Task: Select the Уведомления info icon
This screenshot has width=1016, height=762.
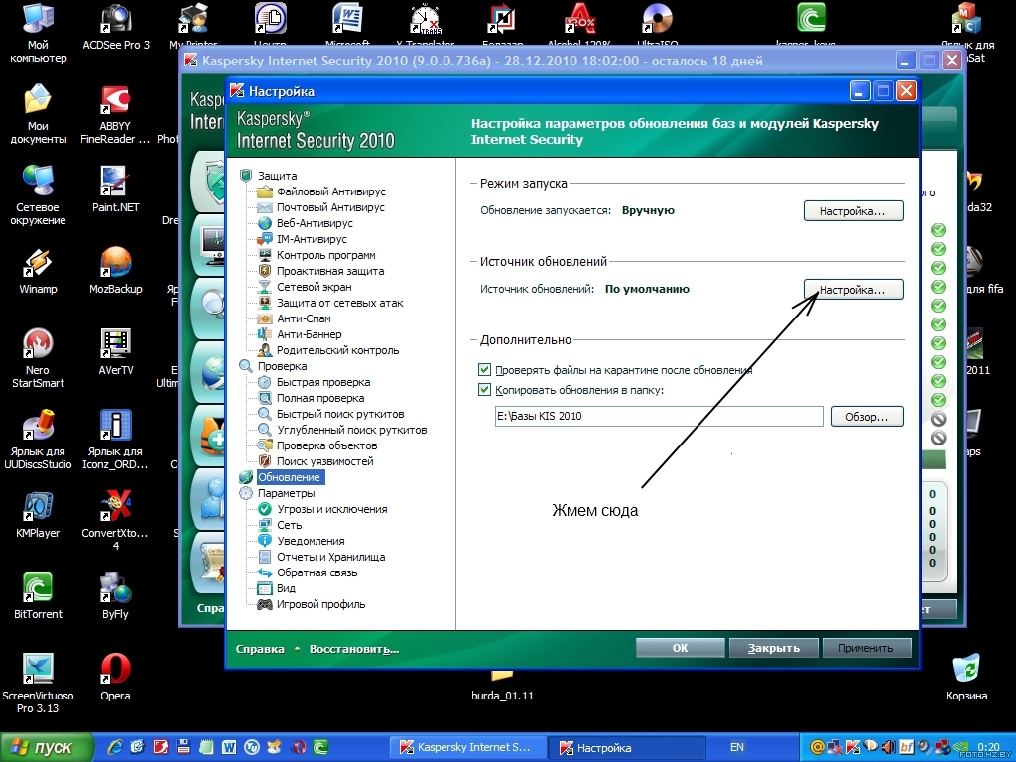Action: pyautogui.click(x=264, y=541)
